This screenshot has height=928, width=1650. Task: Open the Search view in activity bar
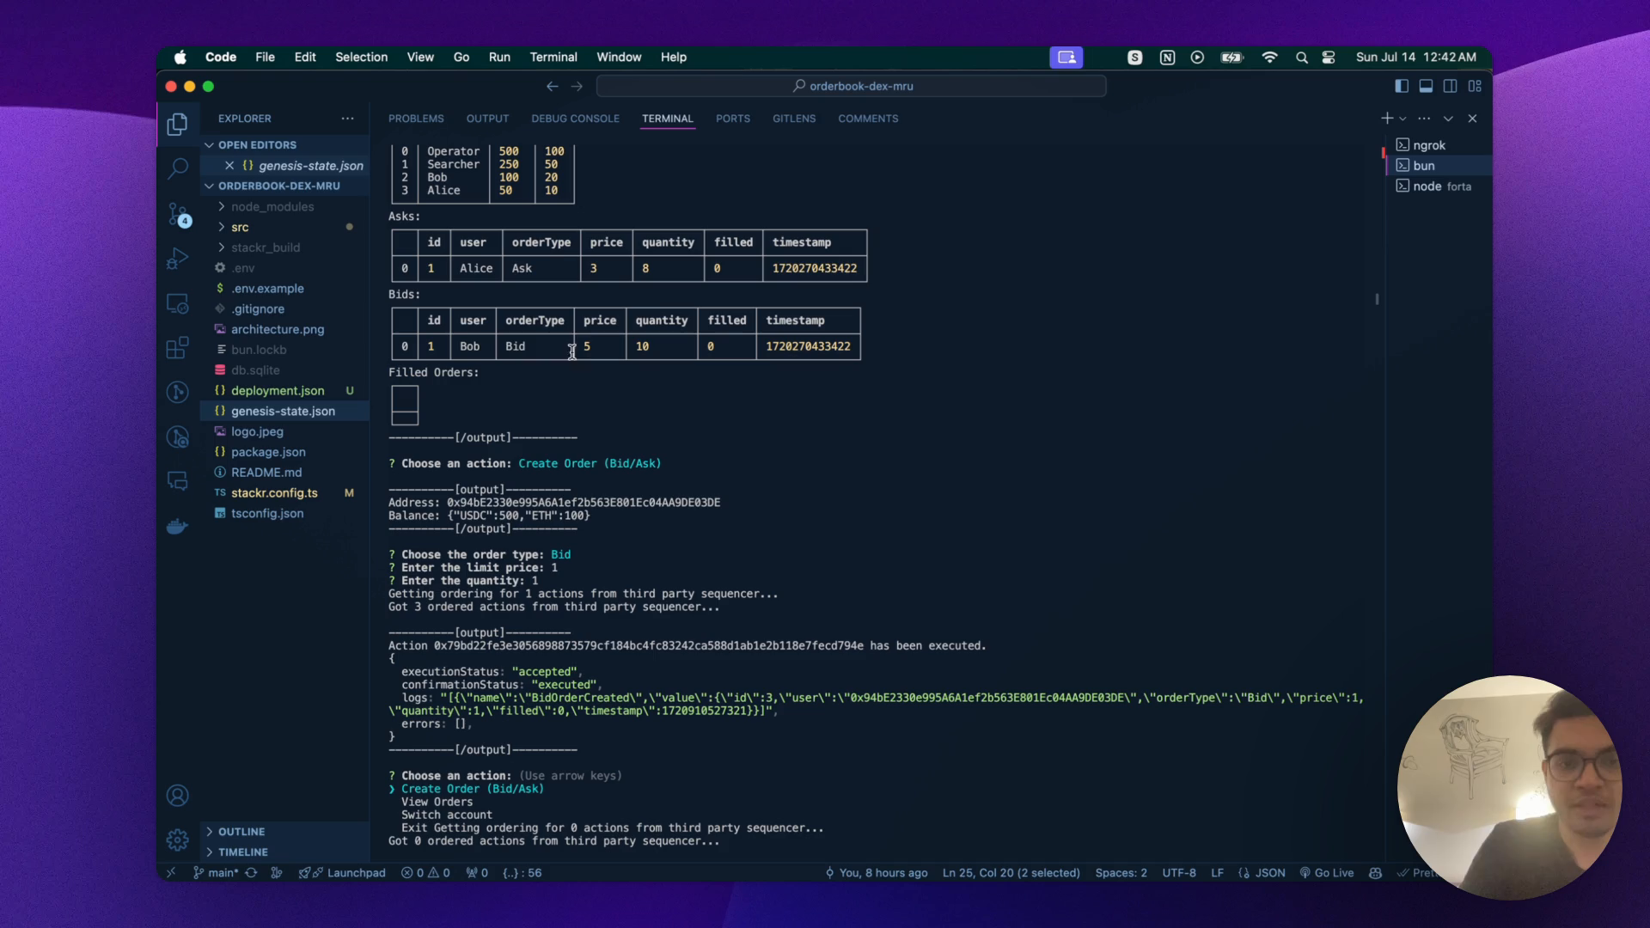(177, 168)
